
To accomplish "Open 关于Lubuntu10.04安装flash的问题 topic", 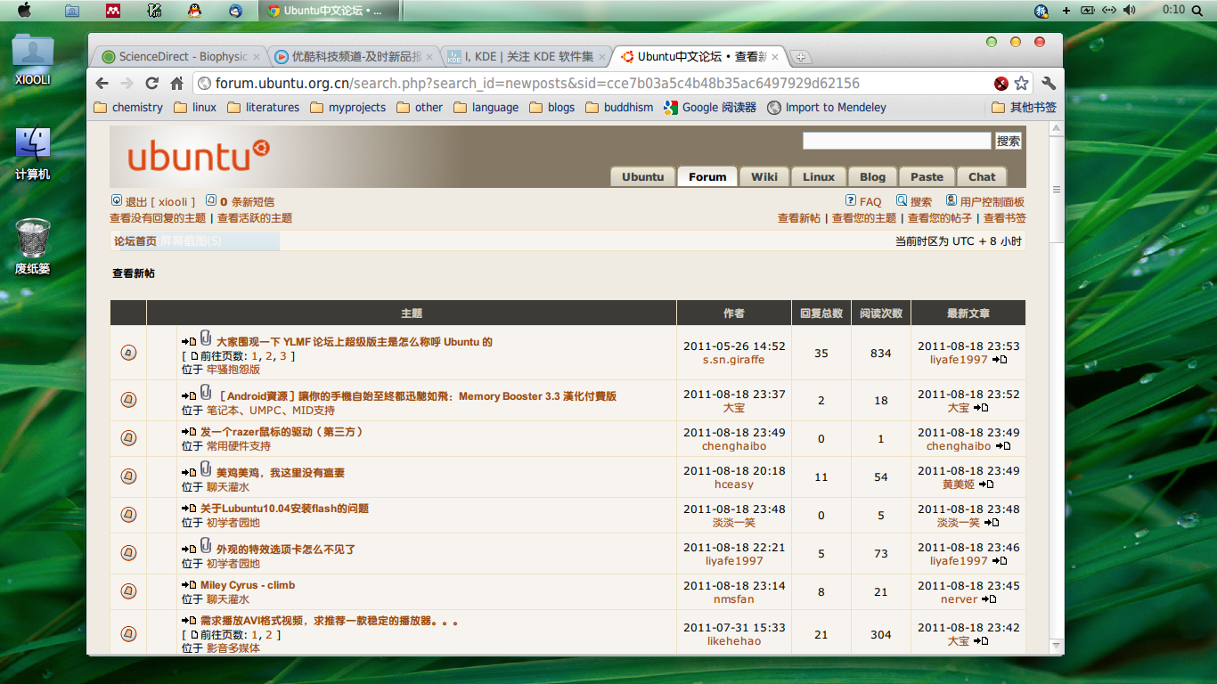I will pyautogui.click(x=284, y=509).
